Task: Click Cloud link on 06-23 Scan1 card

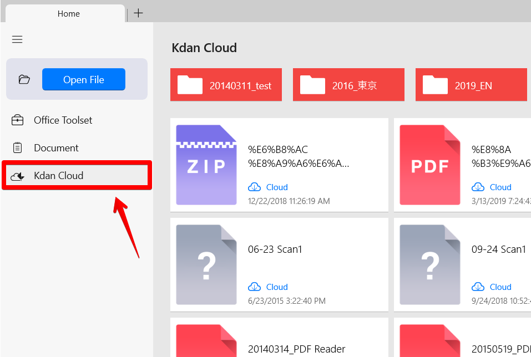Action: tap(277, 287)
